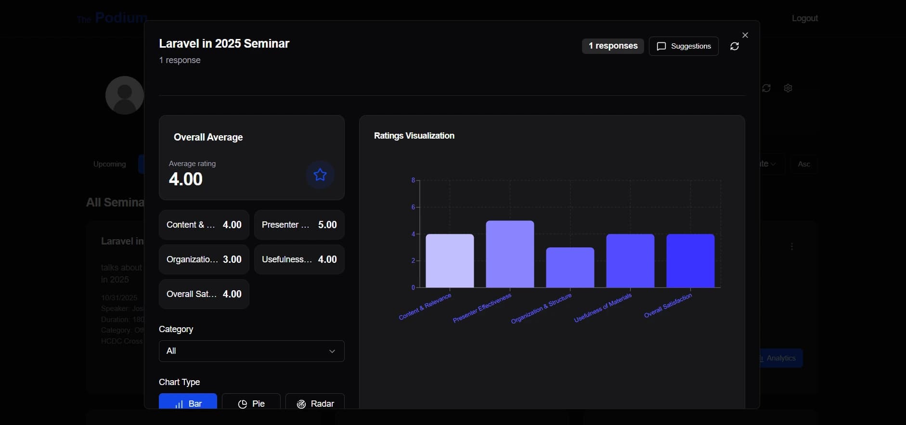
Task: Click the star icon in Overall Average card
Action: (x=320, y=175)
